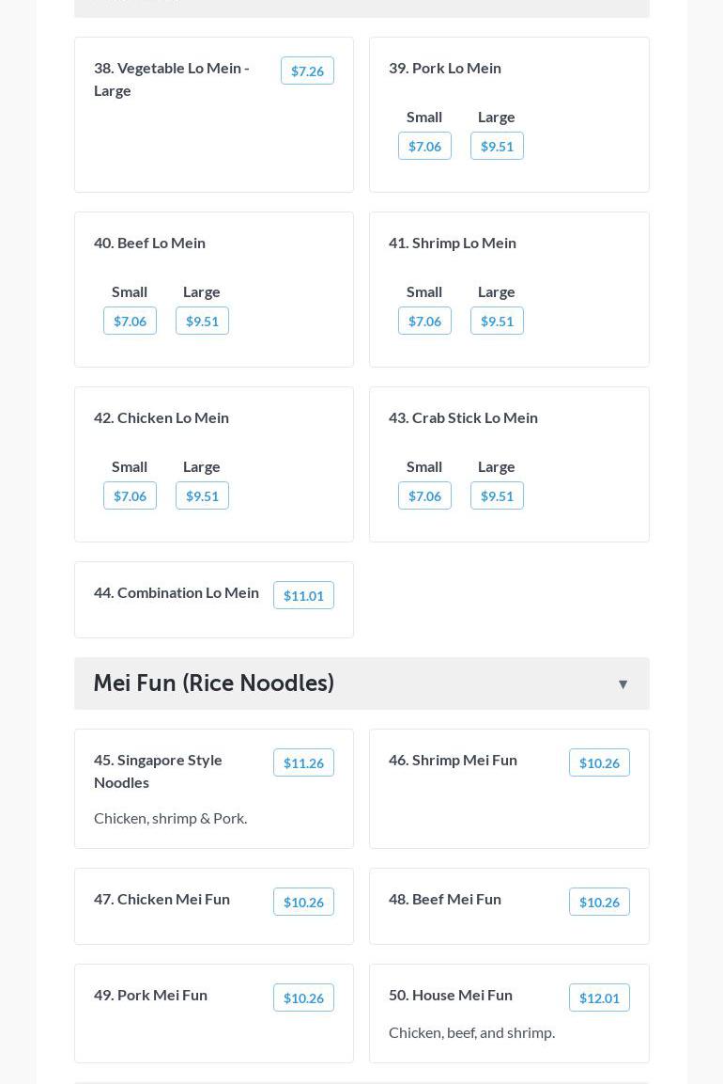Click the Combination Lo Mein $11.01 price
This screenshot has width=723, height=1084.
point(303,596)
